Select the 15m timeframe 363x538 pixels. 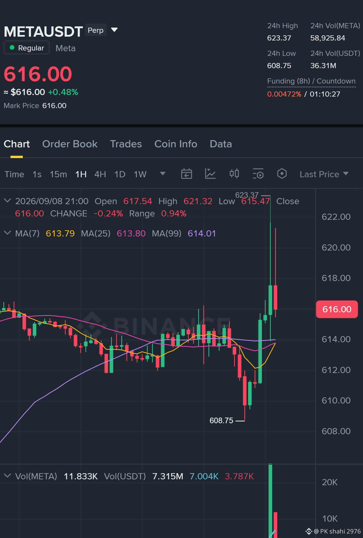pyautogui.click(x=58, y=174)
